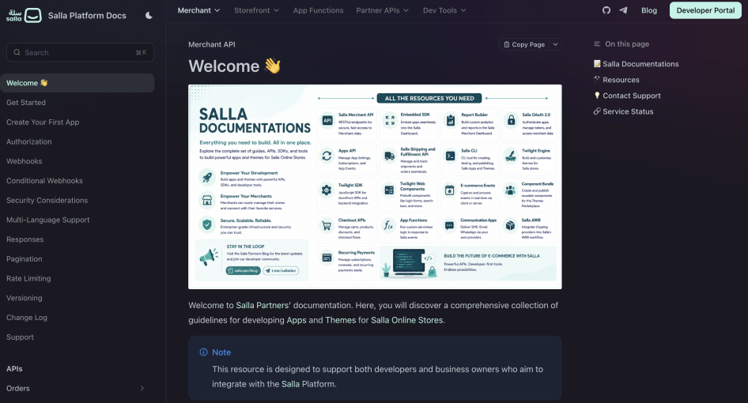The height and width of the screenshot is (403, 748).
Task: Follow the Salla Partners' link
Action: (263, 305)
